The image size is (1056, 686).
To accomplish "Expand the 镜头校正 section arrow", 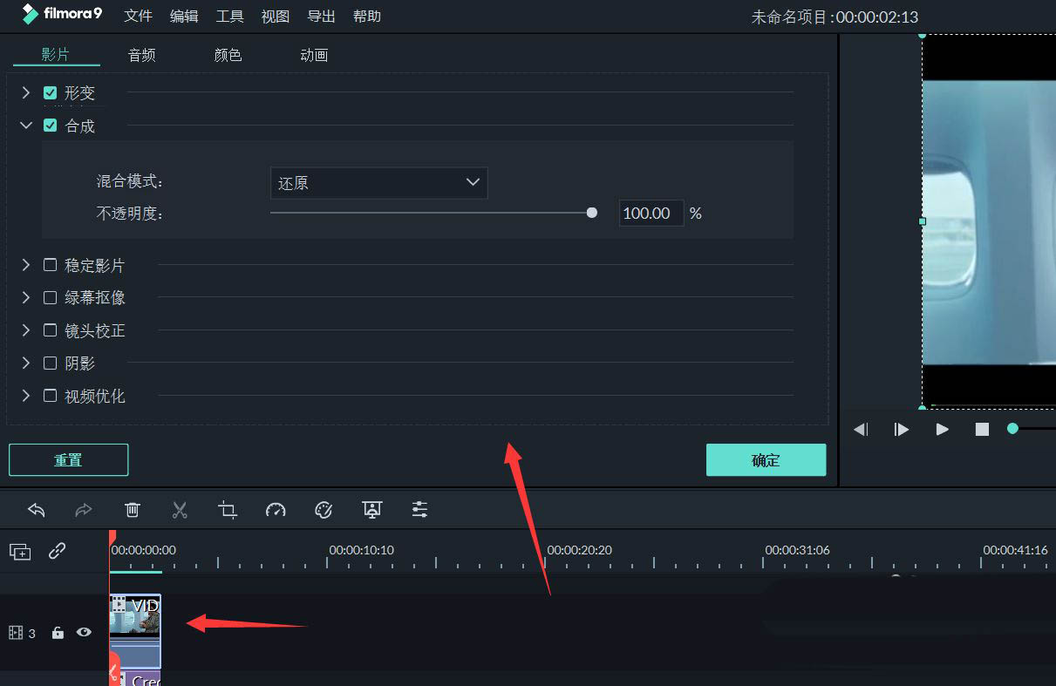I will pyautogui.click(x=26, y=330).
